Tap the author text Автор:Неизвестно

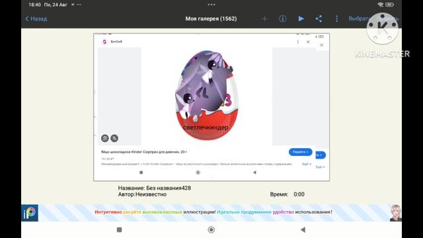(142, 194)
